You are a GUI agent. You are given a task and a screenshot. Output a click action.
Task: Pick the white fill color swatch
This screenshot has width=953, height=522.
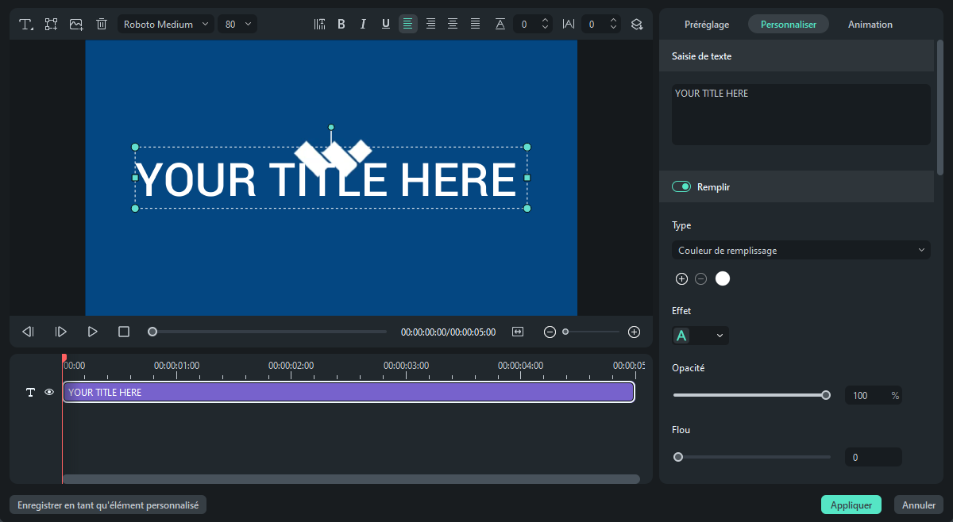coord(723,278)
